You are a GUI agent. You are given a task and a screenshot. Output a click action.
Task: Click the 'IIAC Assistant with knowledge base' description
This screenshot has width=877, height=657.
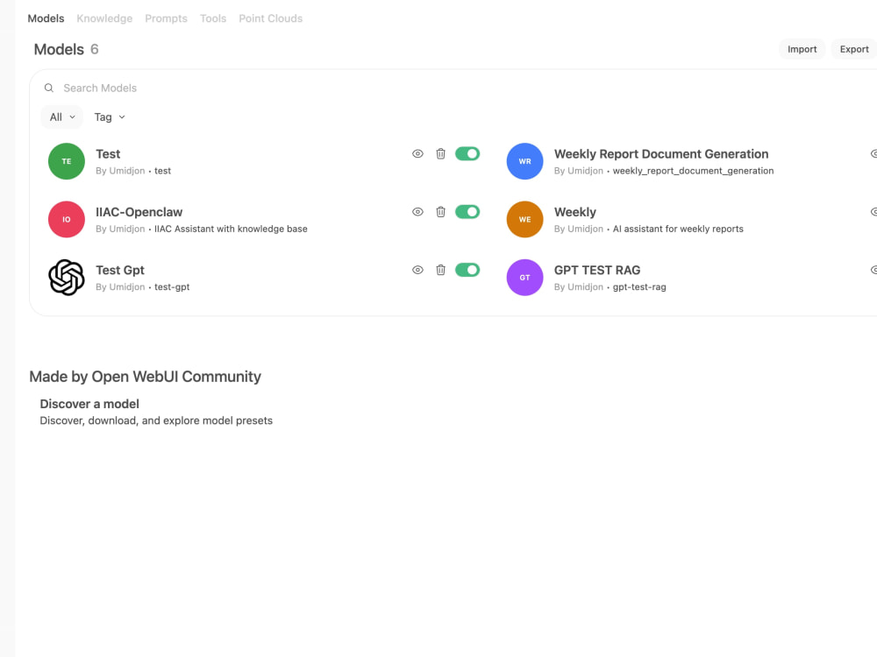point(231,229)
